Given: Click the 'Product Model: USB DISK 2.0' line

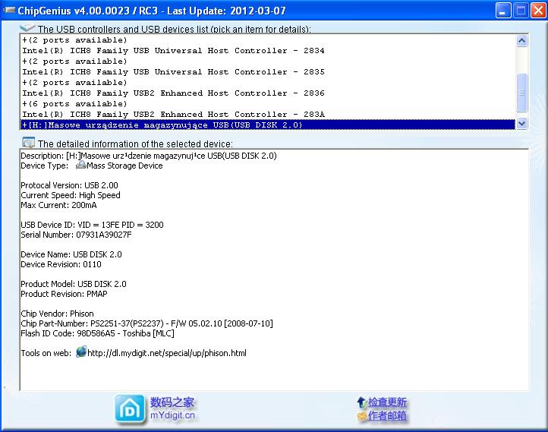Looking at the screenshot, I should (x=74, y=284).
